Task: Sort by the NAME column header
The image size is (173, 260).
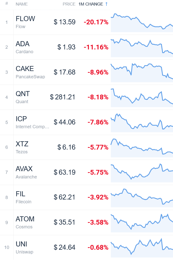Action: pyautogui.click(x=22, y=4)
